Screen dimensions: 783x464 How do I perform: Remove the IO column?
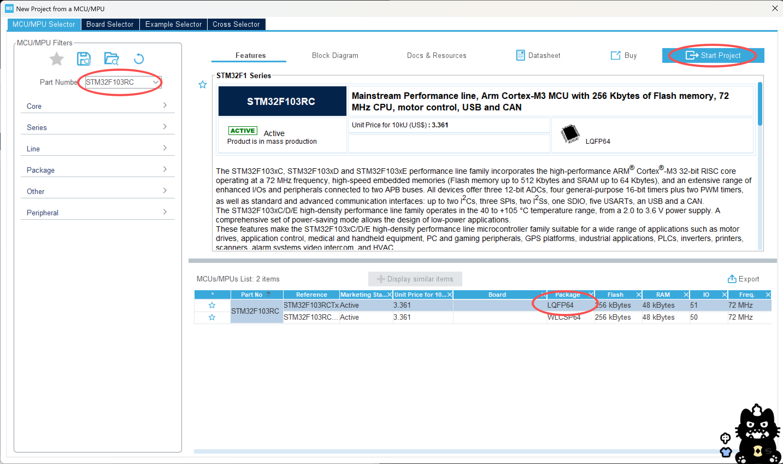coord(724,295)
